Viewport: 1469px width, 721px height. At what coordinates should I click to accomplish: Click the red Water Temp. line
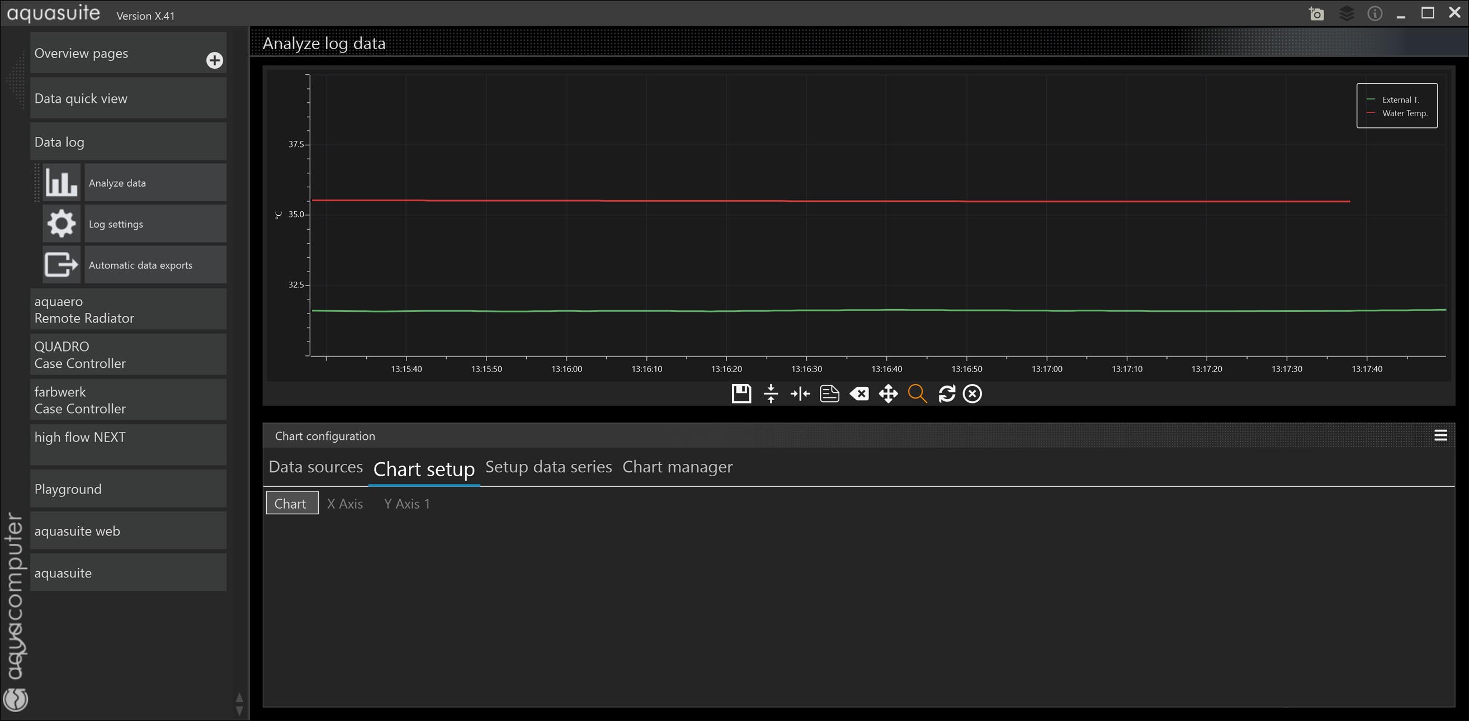pos(830,201)
